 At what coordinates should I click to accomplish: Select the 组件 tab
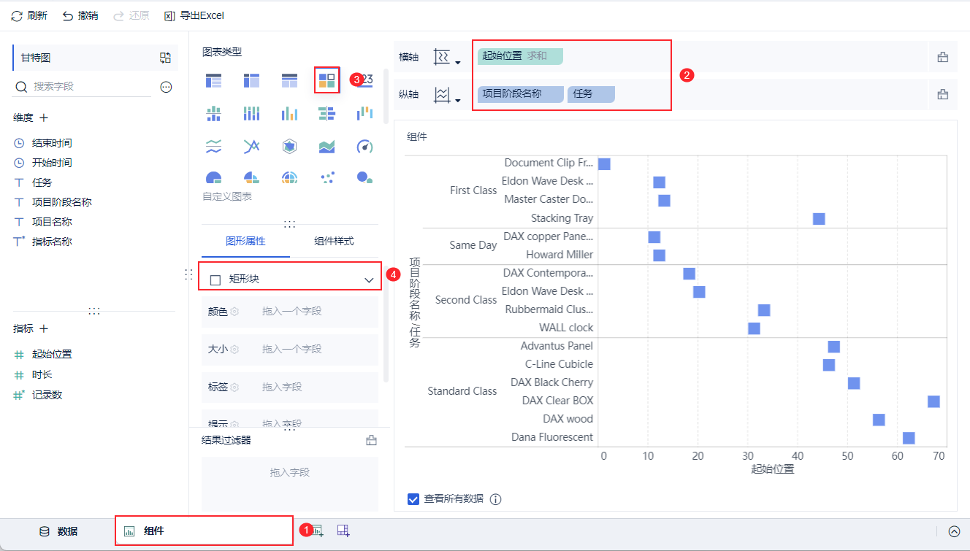pos(204,531)
